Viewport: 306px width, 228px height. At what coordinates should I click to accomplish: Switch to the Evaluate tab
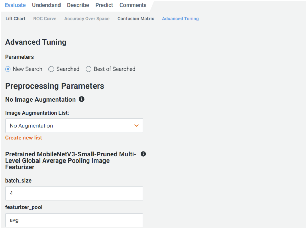[15, 5]
